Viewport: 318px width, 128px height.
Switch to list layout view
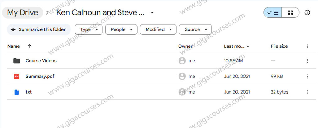273,13
